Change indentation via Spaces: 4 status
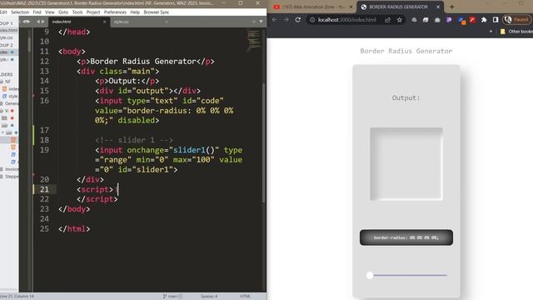The height and width of the screenshot is (300, 533). click(209, 297)
